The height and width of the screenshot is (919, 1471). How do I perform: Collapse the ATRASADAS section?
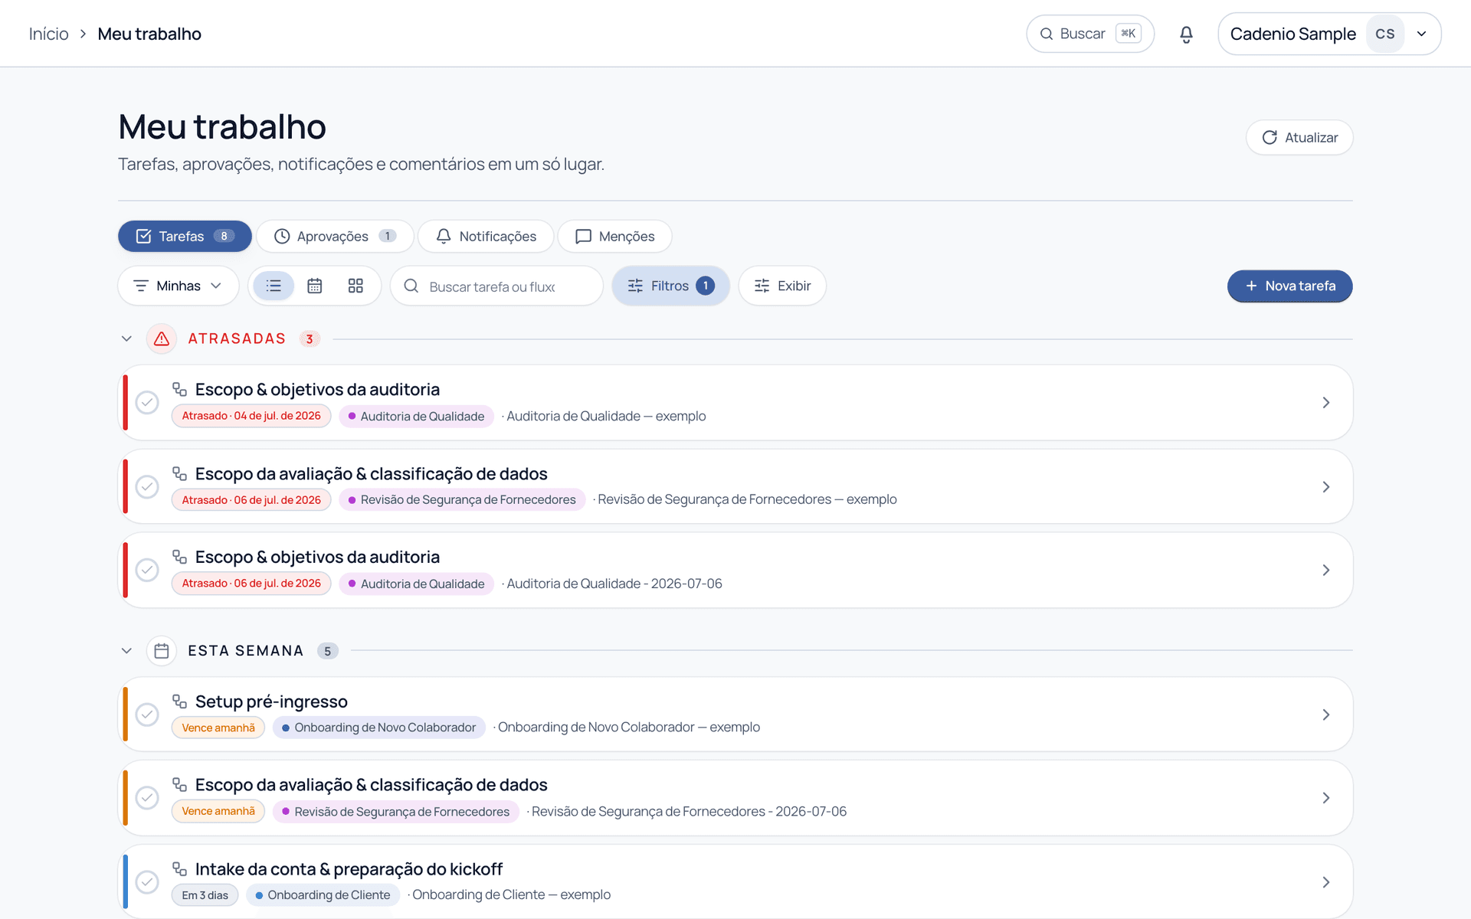click(x=126, y=338)
